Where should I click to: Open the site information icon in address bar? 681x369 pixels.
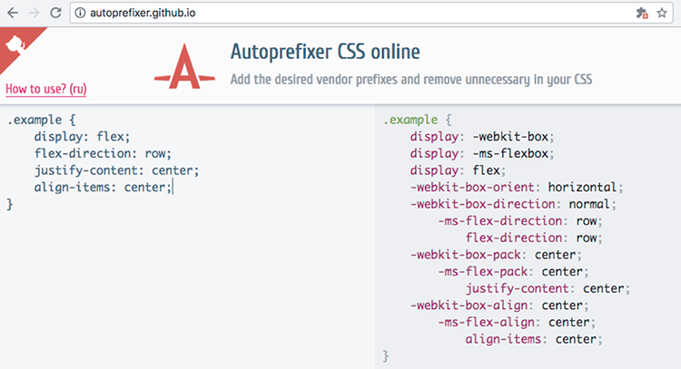coord(80,13)
